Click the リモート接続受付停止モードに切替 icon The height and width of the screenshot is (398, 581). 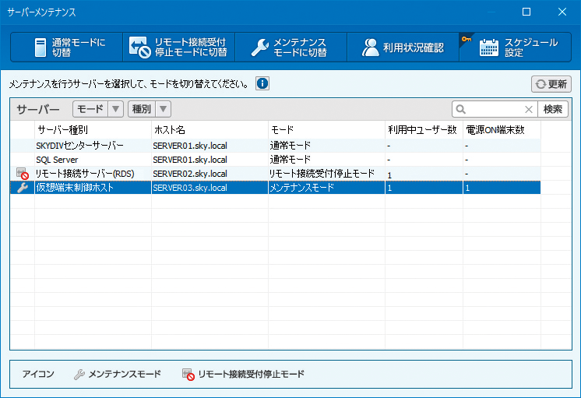click(139, 48)
